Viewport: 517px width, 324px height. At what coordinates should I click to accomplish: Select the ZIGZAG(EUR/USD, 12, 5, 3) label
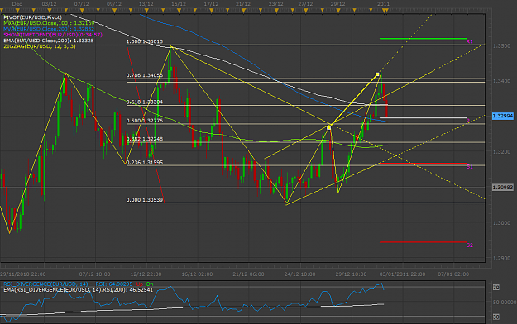[x=40, y=46]
